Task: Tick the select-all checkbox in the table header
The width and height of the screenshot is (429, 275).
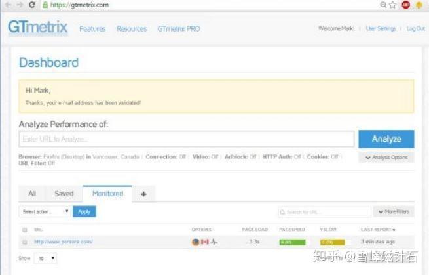Action: pyautogui.click(x=25, y=230)
